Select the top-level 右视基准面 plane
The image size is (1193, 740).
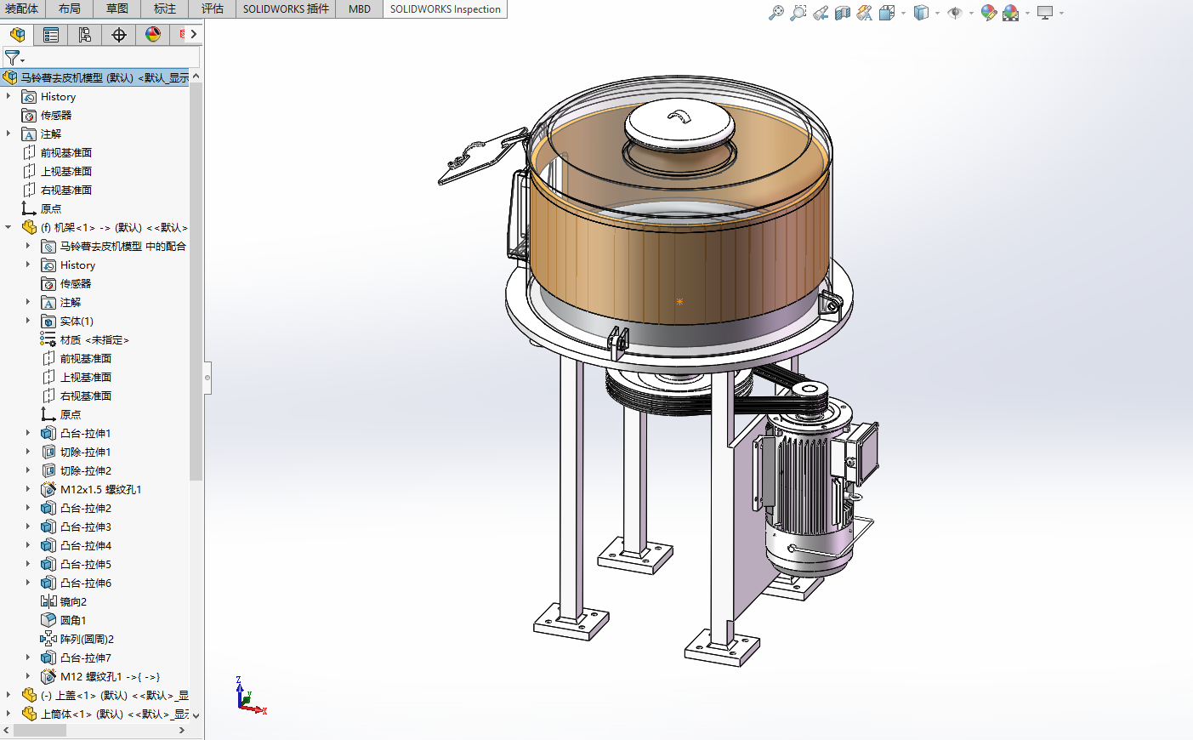tap(66, 190)
